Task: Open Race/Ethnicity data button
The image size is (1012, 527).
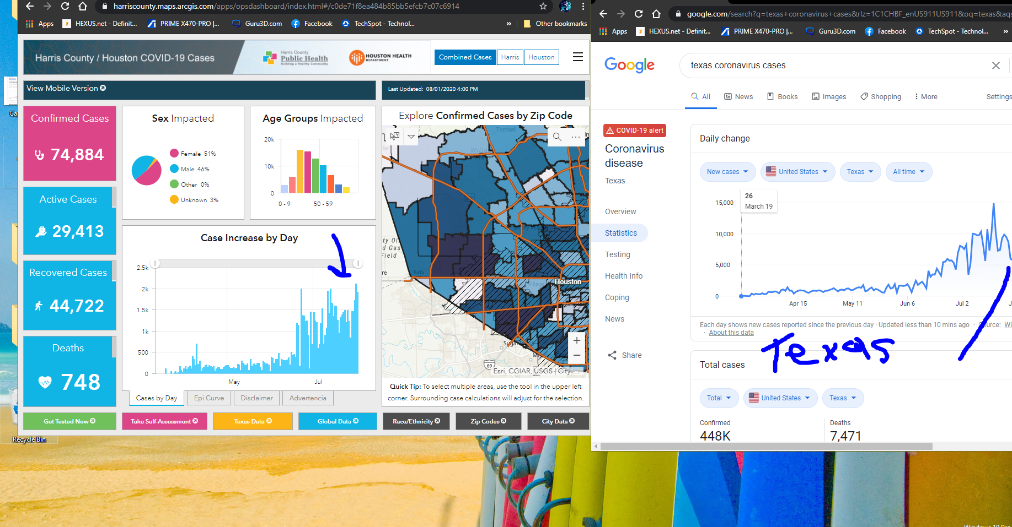Action: click(x=416, y=421)
